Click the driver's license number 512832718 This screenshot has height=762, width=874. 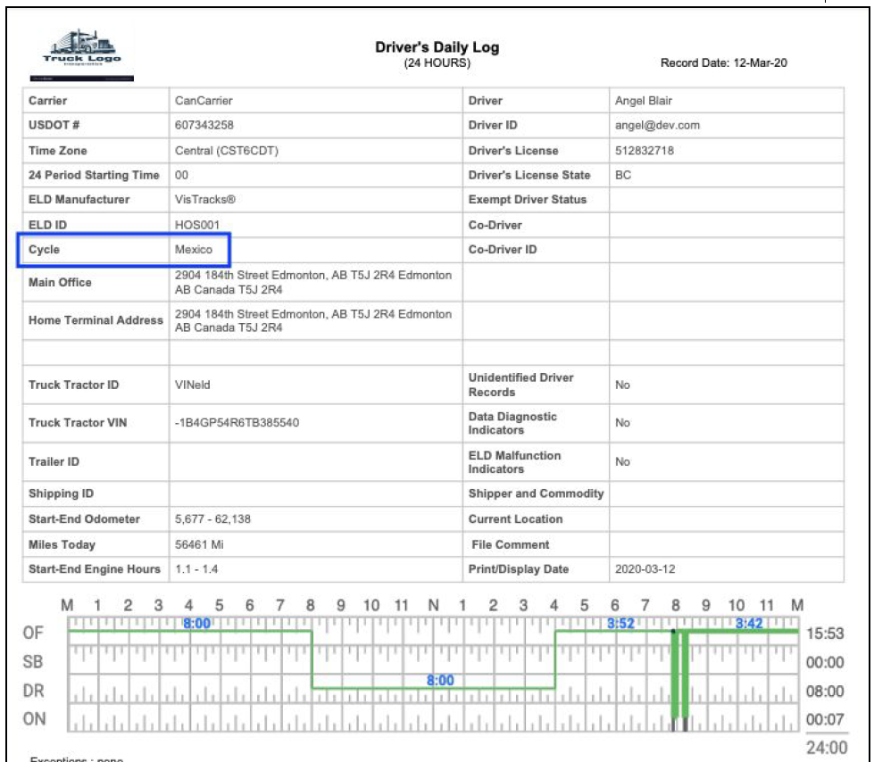645,151
